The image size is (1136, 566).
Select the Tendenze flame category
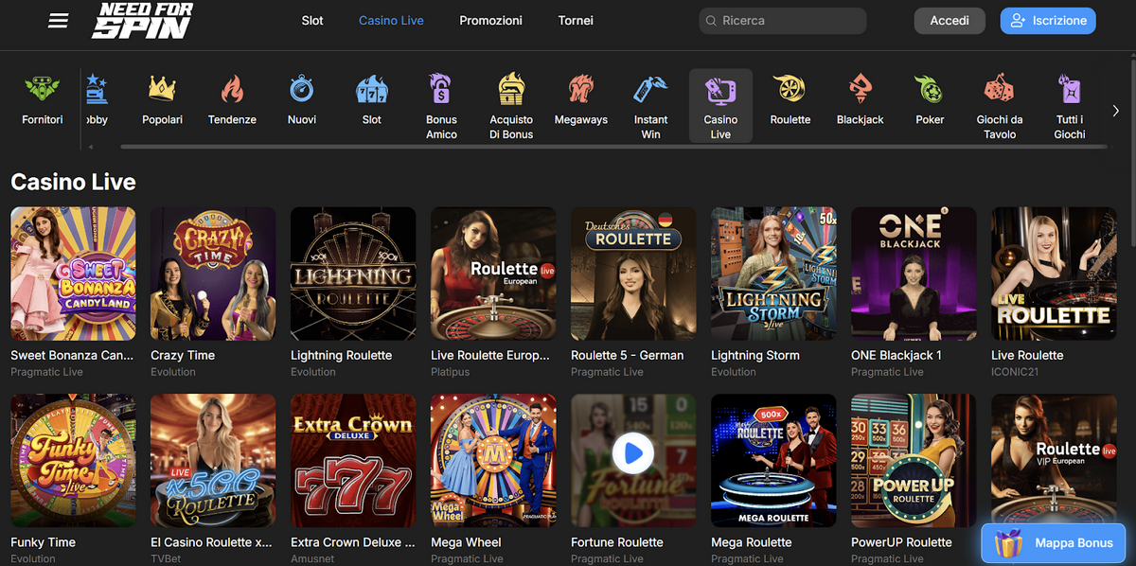(232, 100)
